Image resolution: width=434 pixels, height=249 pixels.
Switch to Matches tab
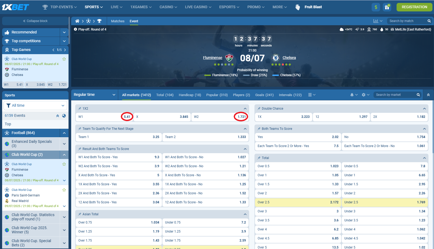click(118, 21)
